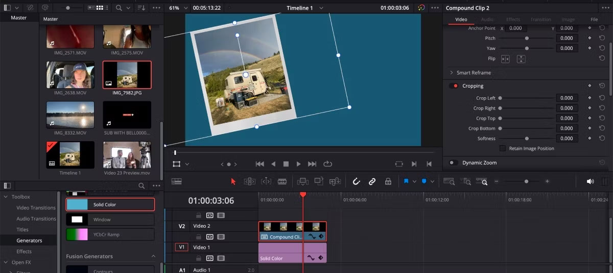Select the Blade edit mode tool

click(282, 181)
